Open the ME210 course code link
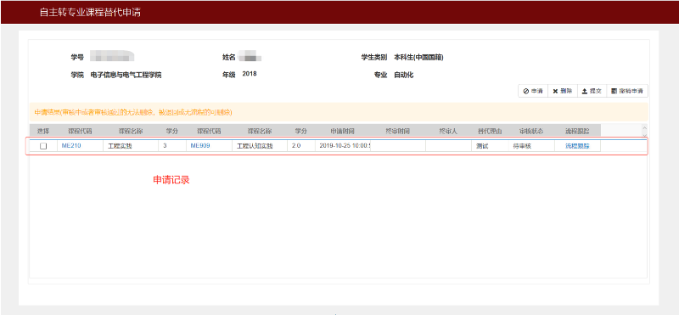 point(71,146)
